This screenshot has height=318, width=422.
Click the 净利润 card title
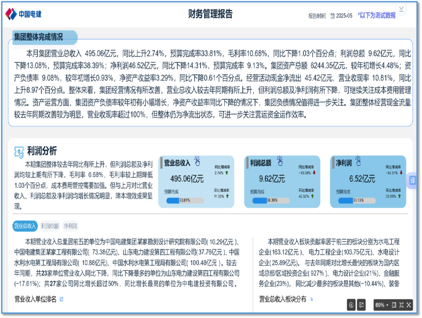pyautogui.click(x=344, y=163)
